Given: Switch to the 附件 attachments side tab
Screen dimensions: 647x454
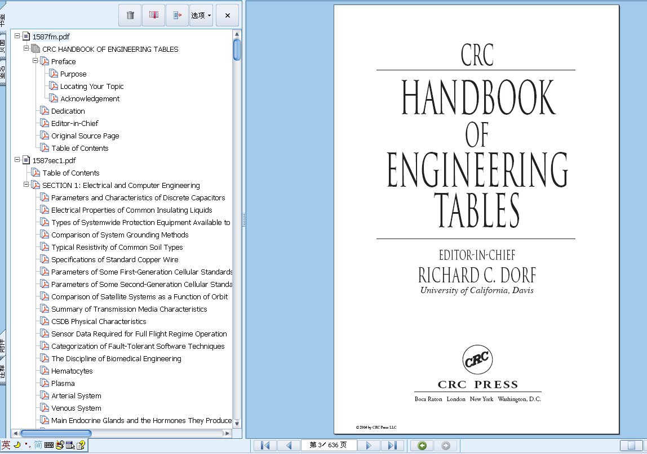Looking at the screenshot, I should [x=2, y=346].
